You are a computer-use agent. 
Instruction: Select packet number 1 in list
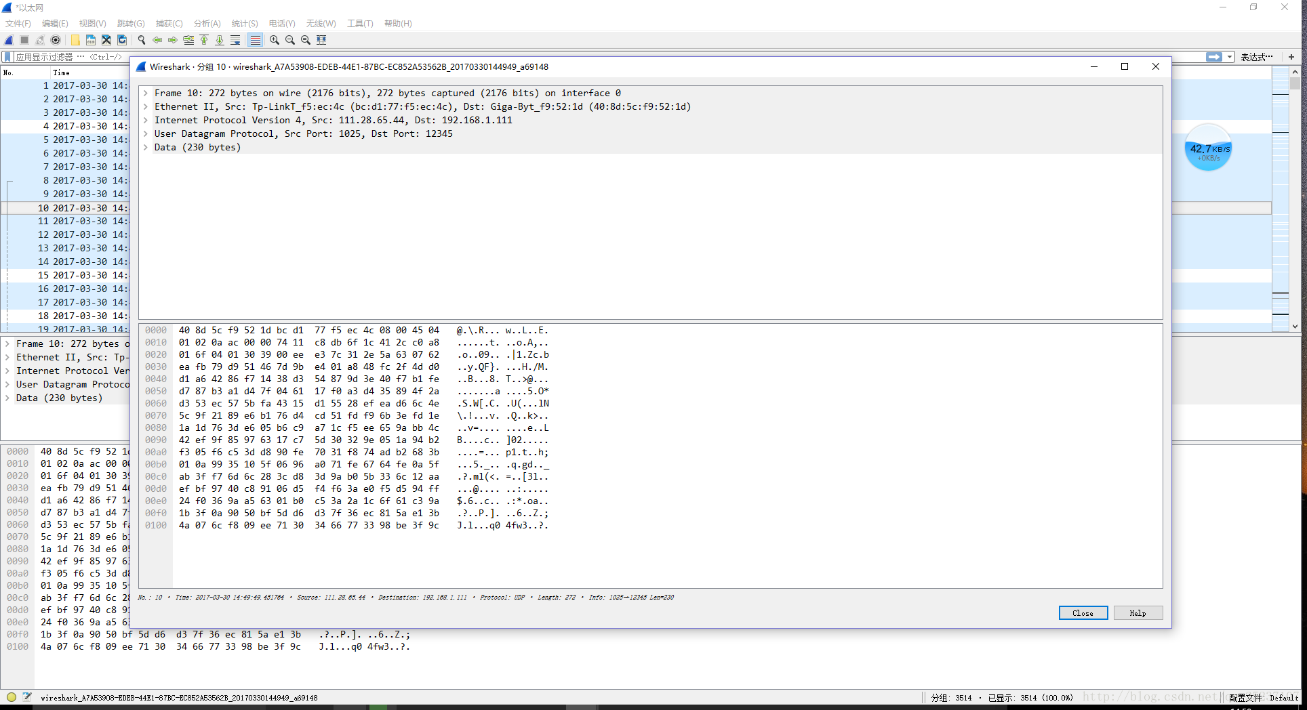[x=65, y=85]
